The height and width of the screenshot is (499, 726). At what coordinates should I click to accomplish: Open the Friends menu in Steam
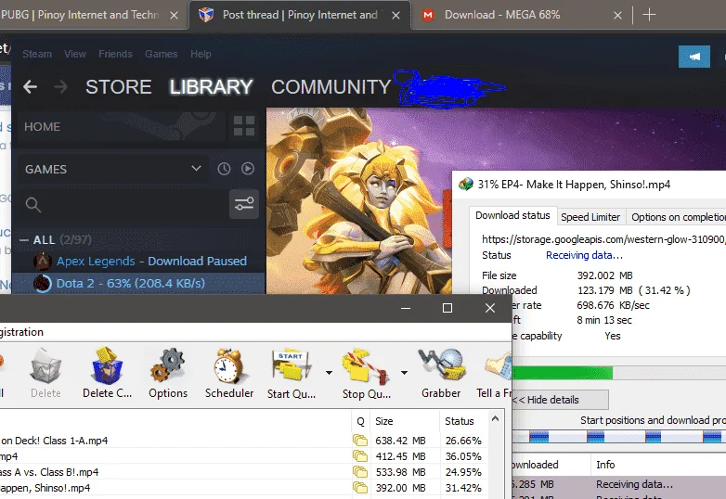pos(115,54)
